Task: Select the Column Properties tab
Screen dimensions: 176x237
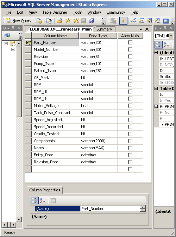Action: coord(45,190)
